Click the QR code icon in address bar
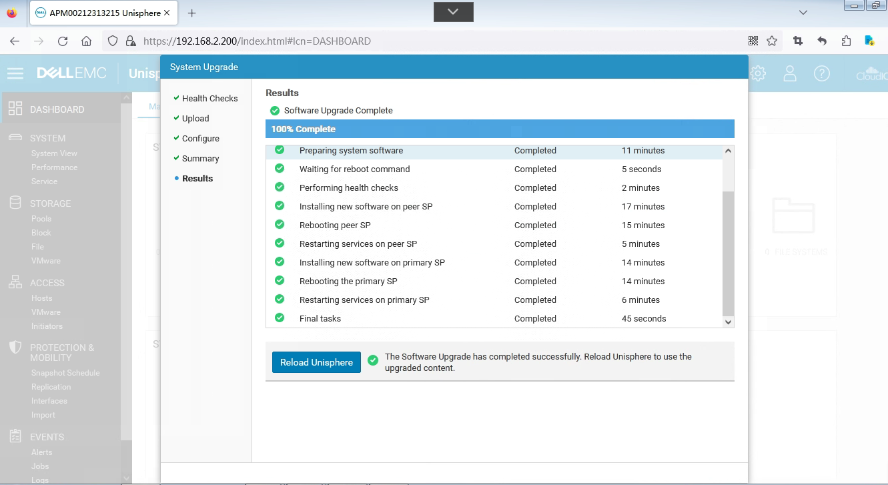Viewport: 888px width, 485px height. pos(753,41)
